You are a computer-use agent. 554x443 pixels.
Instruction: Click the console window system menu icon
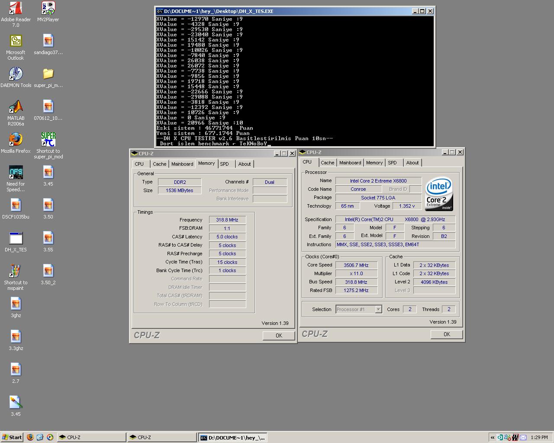160,11
